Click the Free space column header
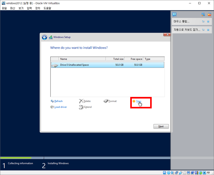The width and height of the screenshot is (214, 175). tap(134, 59)
